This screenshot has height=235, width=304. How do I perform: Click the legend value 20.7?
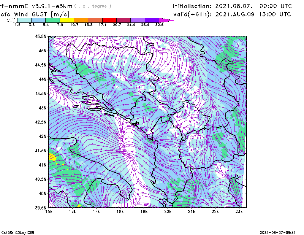pos(117,25)
